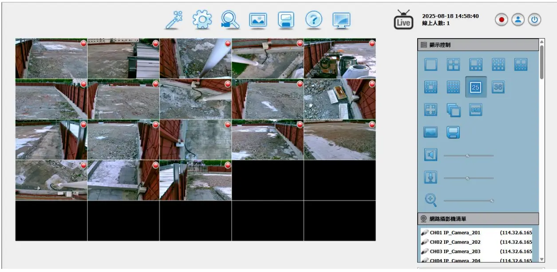This screenshot has height=272, width=557.
Task: Click the digital zoom magnifier icon
Action: point(431,200)
